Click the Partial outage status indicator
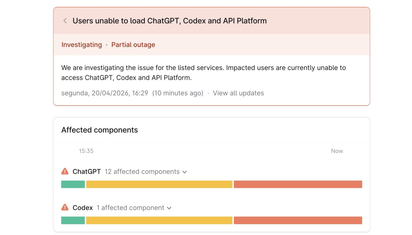The image size is (412, 235). (x=133, y=44)
